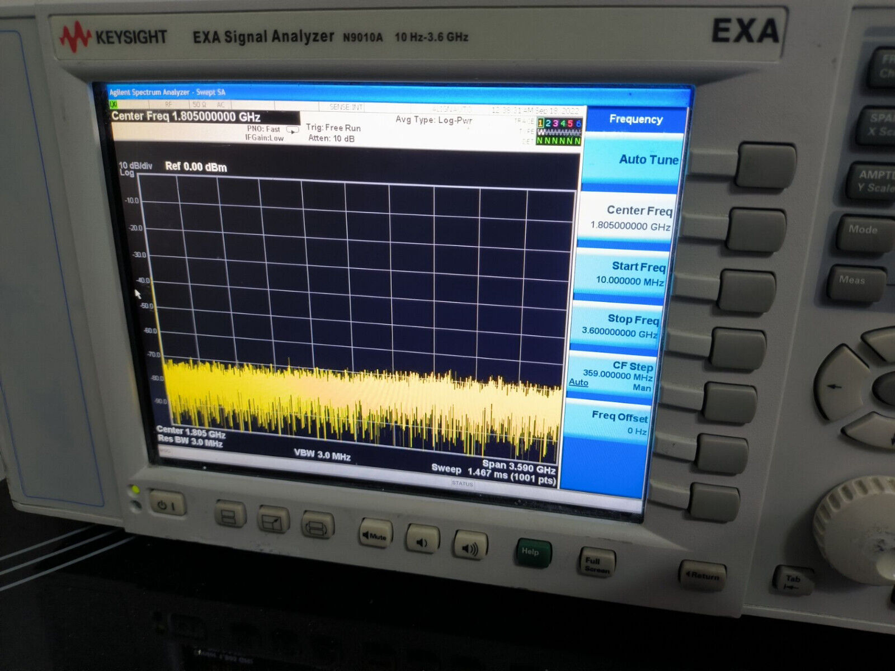The width and height of the screenshot is (895, 671).
Task: Click the Span 3.590 GHz readout
Action: [x=519, y=466]
